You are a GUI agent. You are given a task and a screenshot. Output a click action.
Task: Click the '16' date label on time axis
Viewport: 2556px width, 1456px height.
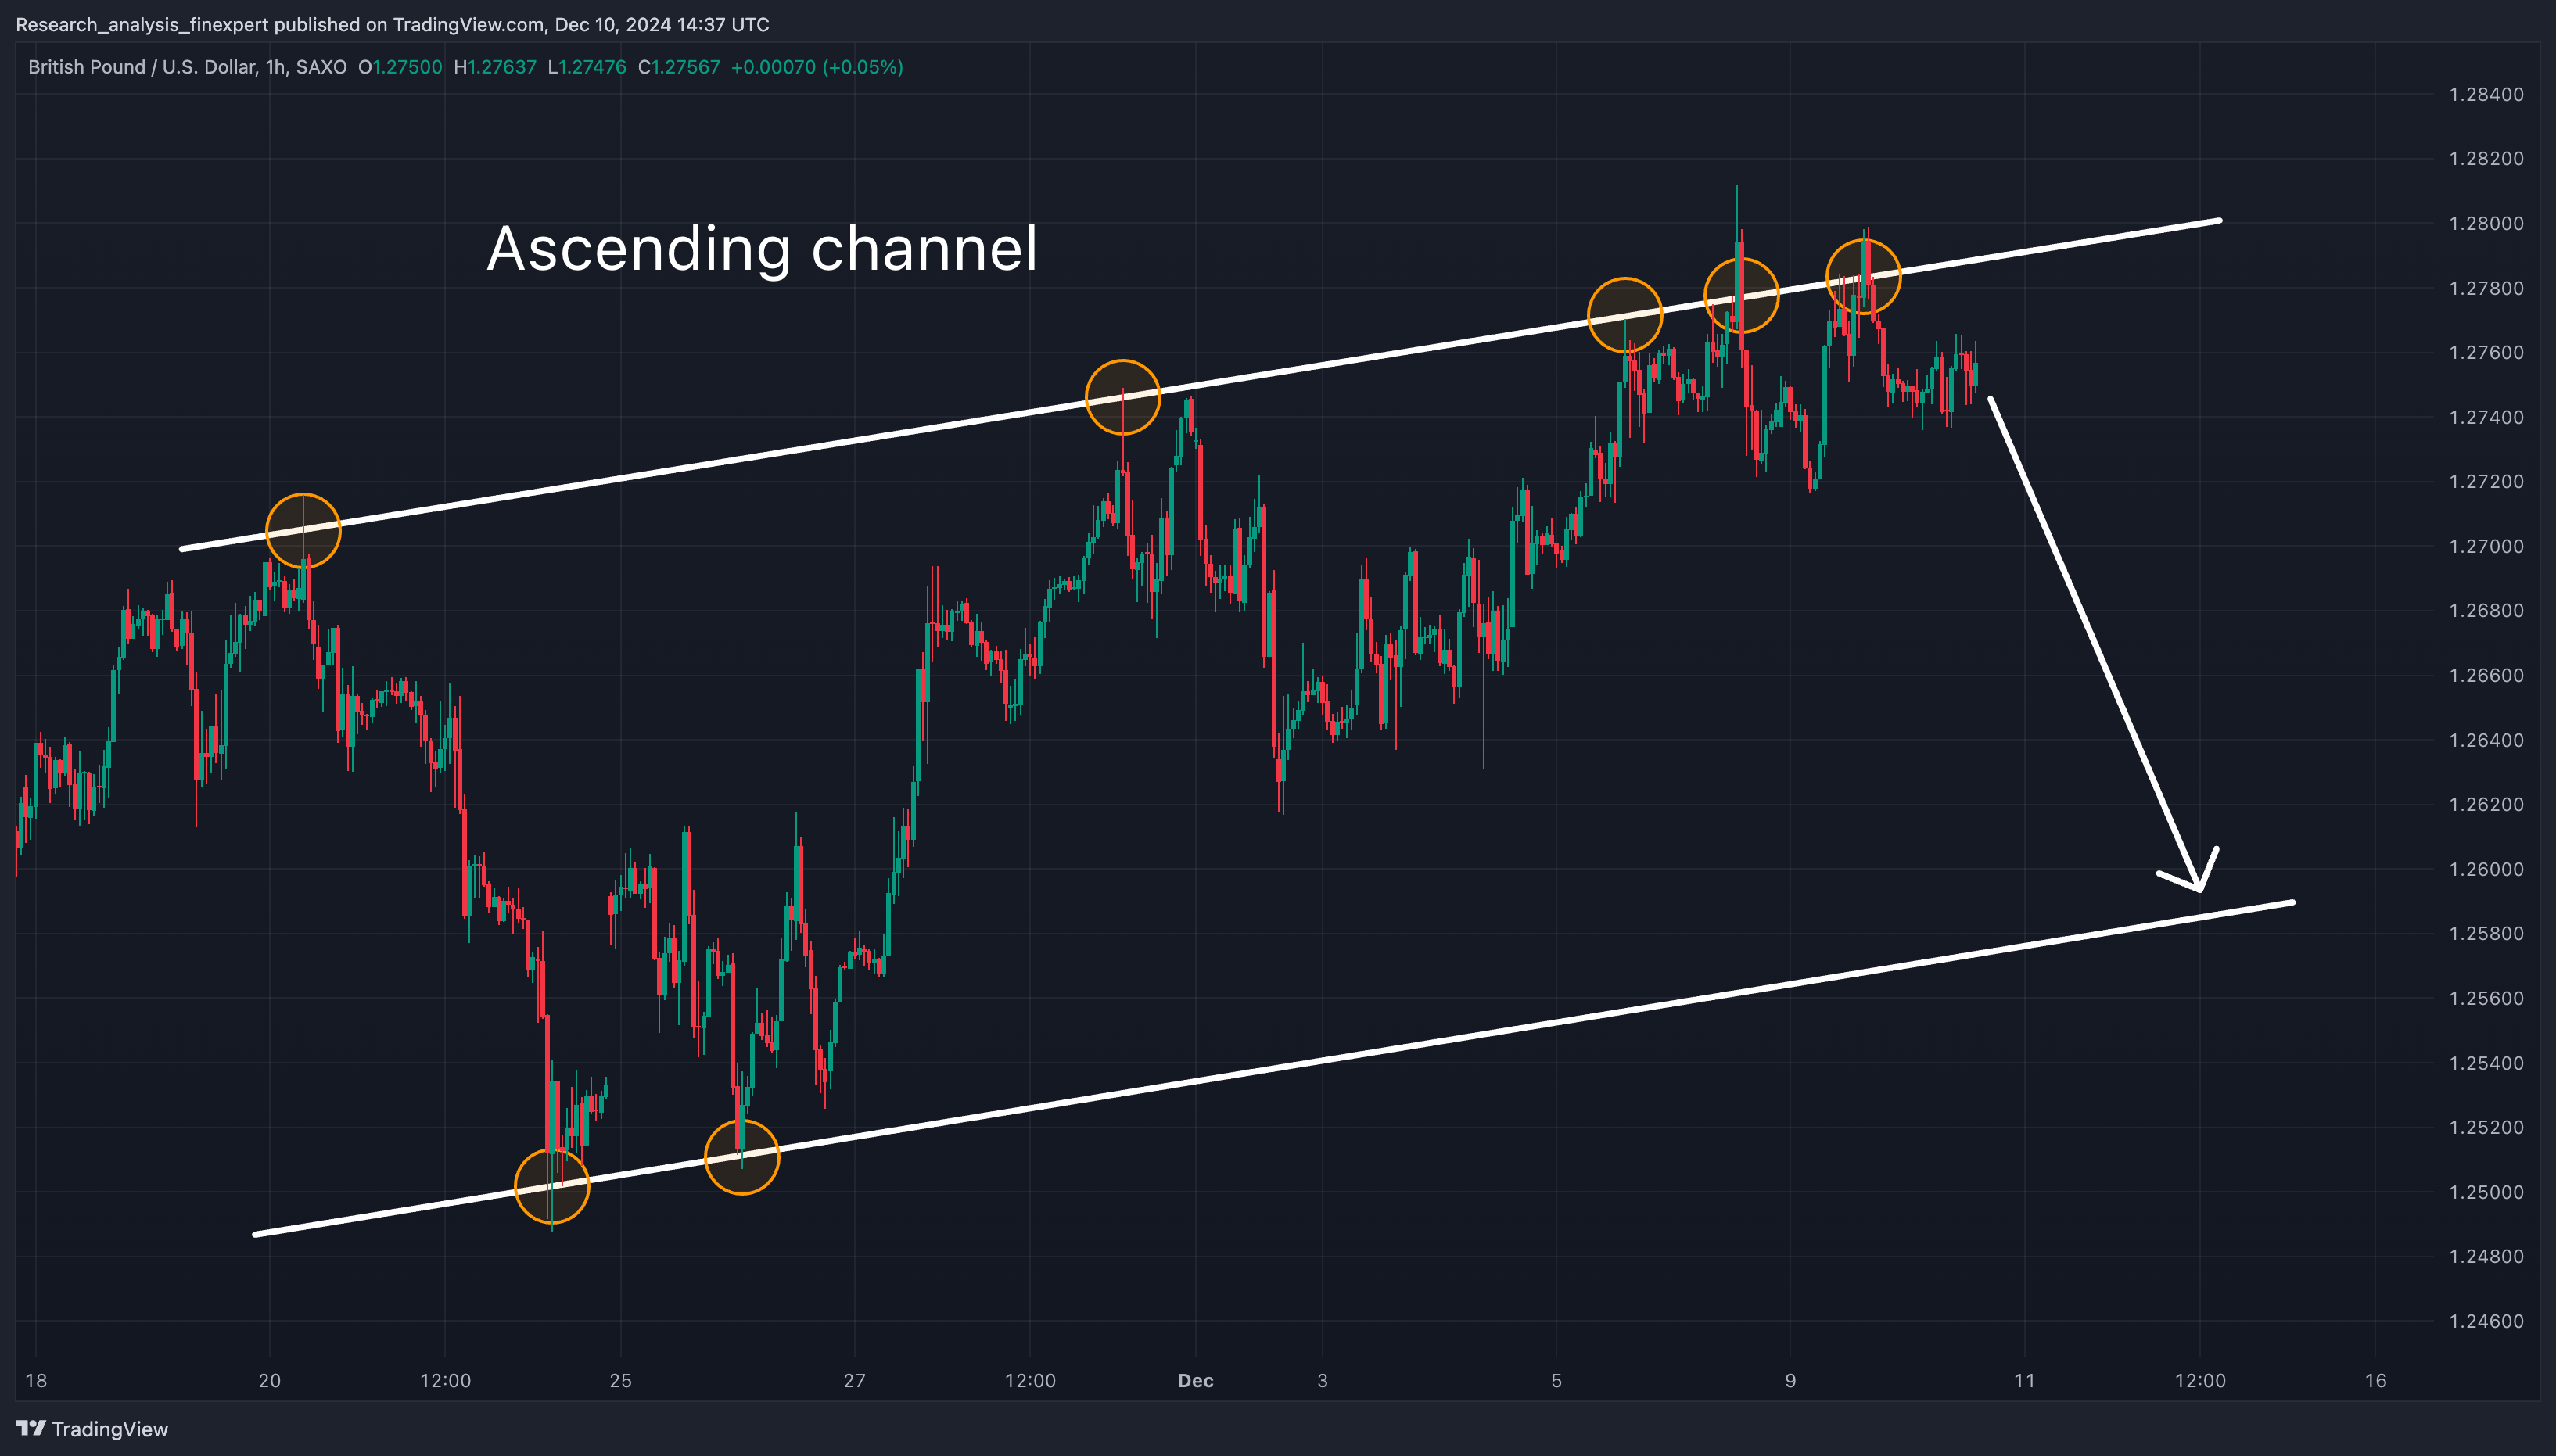click(x=2376, y=1381)
